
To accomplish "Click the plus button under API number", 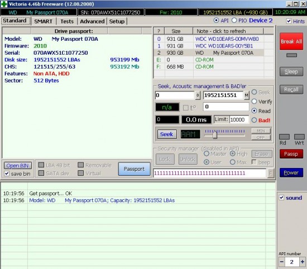I will 303,262.
